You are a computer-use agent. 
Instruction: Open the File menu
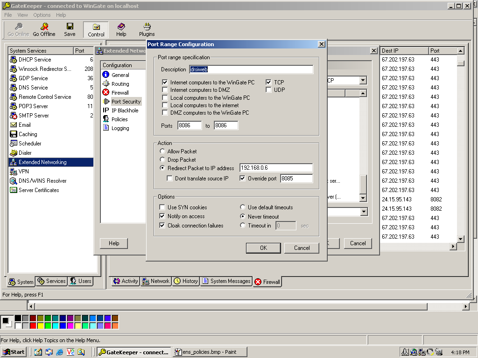tap(8, 15)
